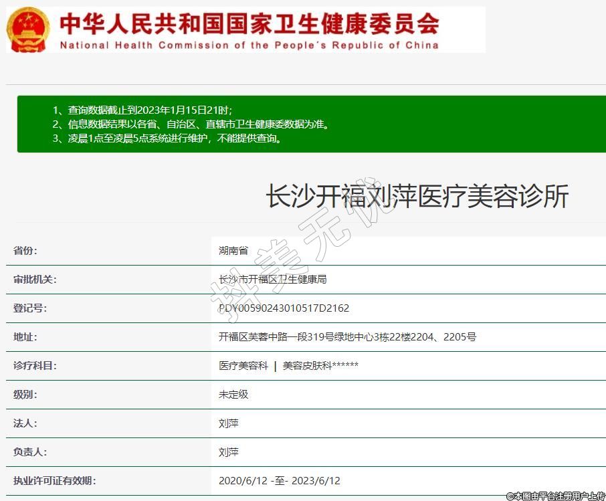Click the registration number PDY00590243010517D2162
Viewport: 606px width, 501px height.
284,308
